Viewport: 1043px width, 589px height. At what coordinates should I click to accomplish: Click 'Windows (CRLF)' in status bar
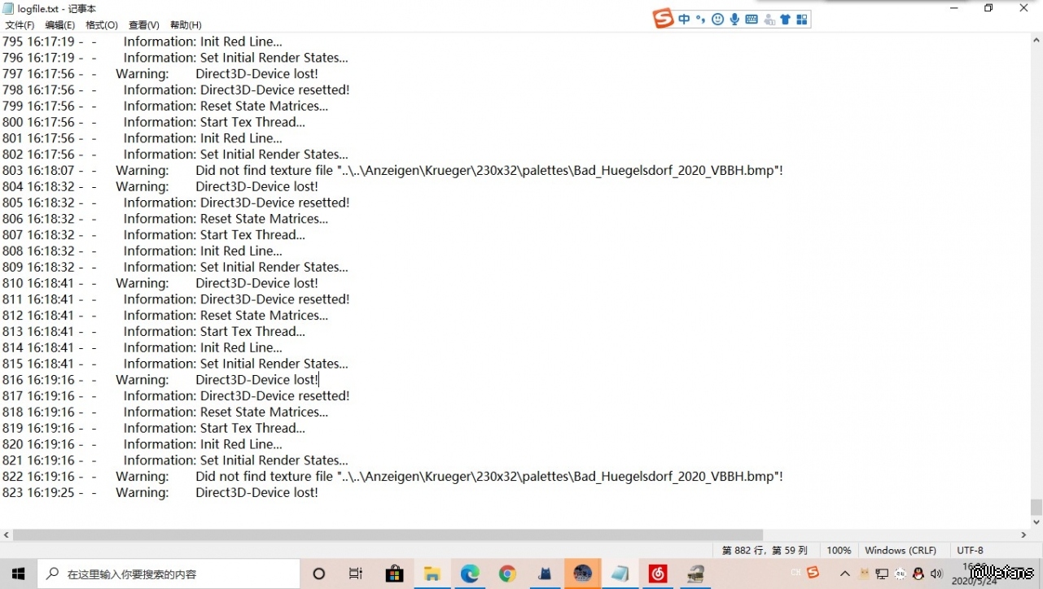pos(901,551)
